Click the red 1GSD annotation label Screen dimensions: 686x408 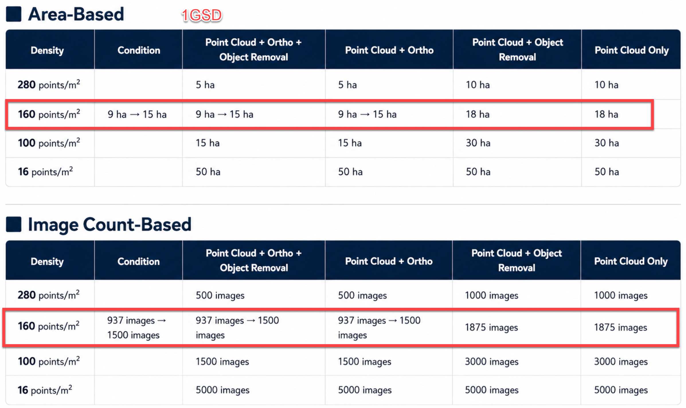tap(202, 15)
